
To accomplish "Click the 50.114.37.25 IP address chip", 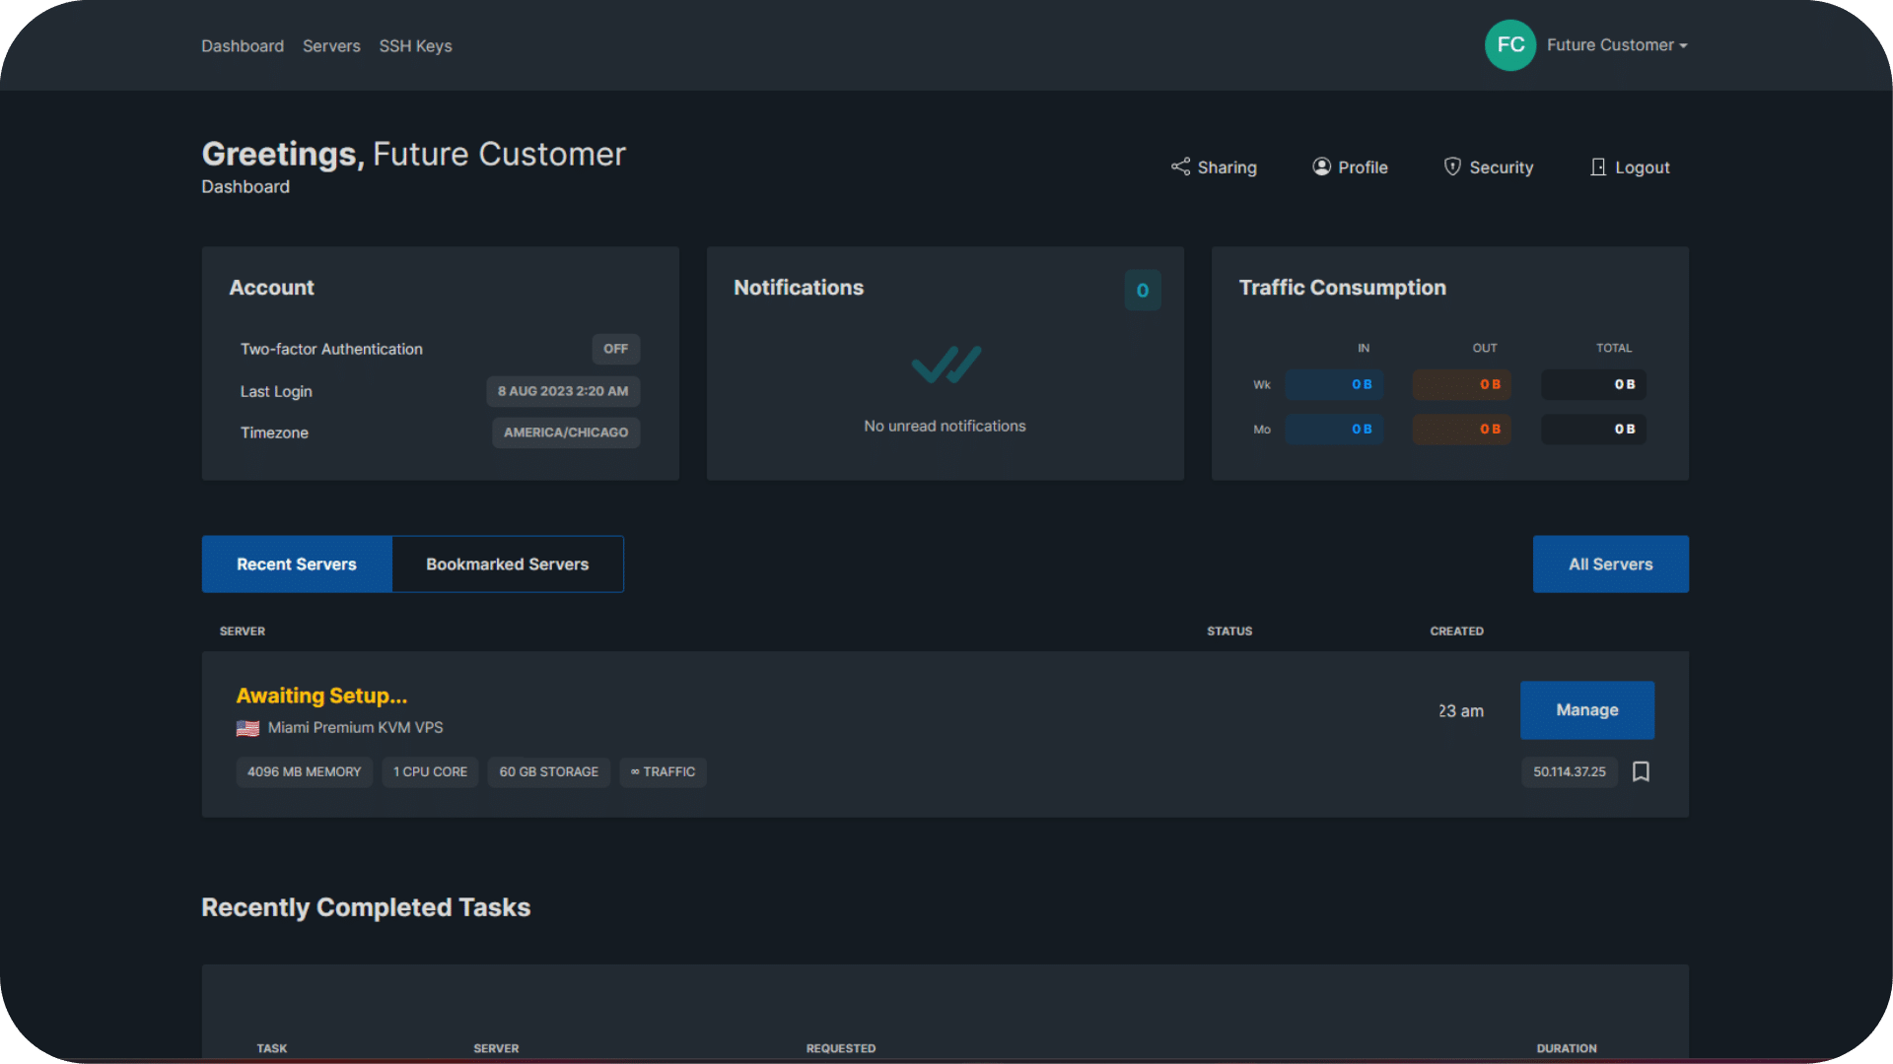I will tap(1569, 772).
